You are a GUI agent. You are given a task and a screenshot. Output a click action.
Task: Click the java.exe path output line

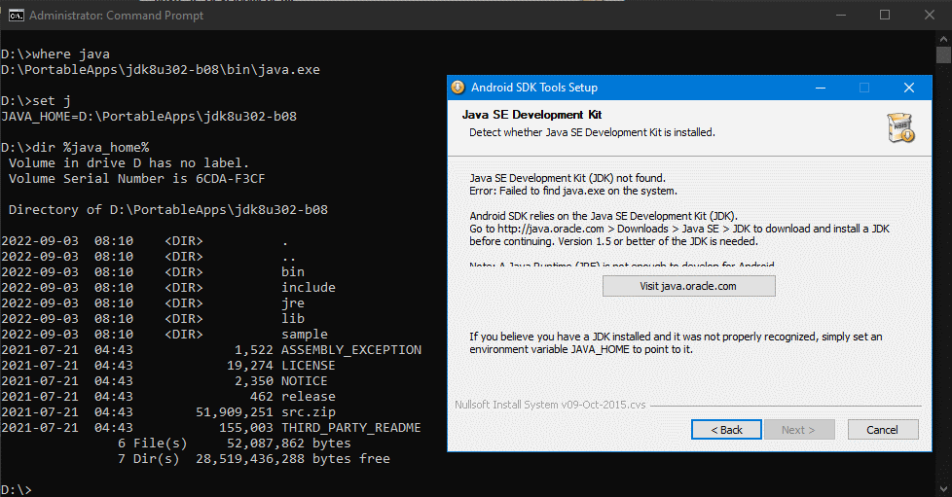pos(161,70)
